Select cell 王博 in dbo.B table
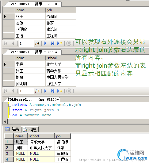This screenshot has width=149, height=163. [x=30, y=36]
